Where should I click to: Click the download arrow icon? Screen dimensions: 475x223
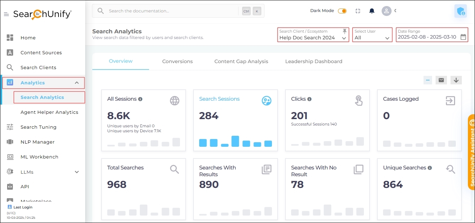[x=456, y=80]
